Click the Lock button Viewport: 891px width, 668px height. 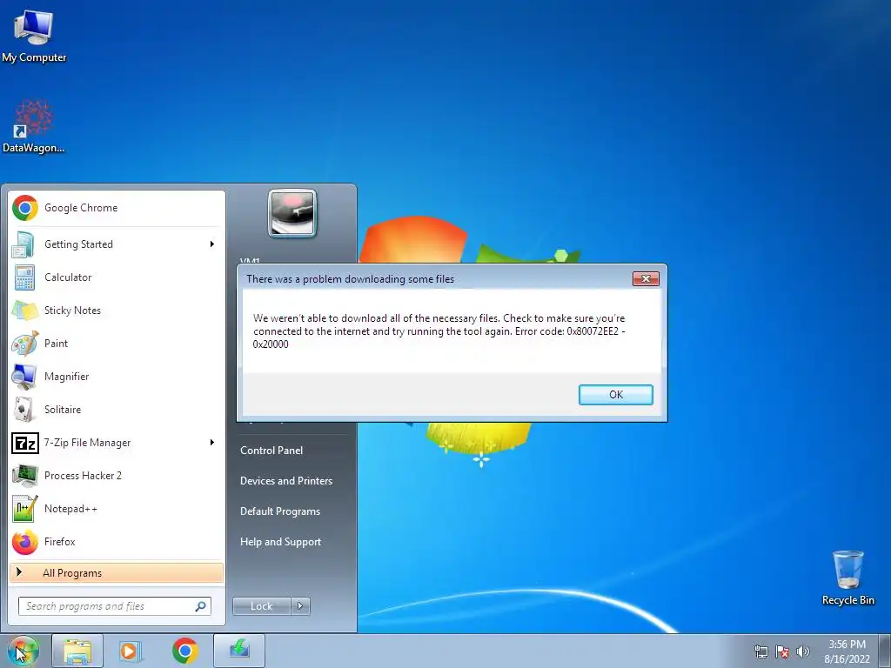pyautogui.click(x=261, y=606)
